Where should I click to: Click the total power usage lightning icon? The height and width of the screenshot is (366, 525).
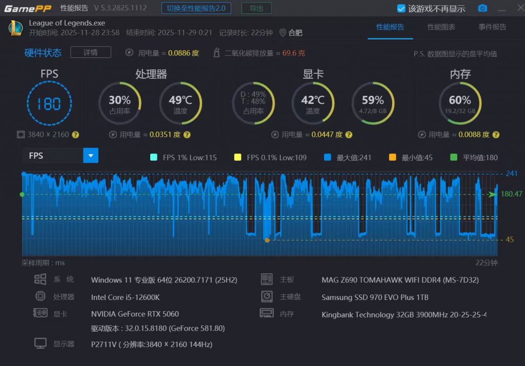coord(130,53)
